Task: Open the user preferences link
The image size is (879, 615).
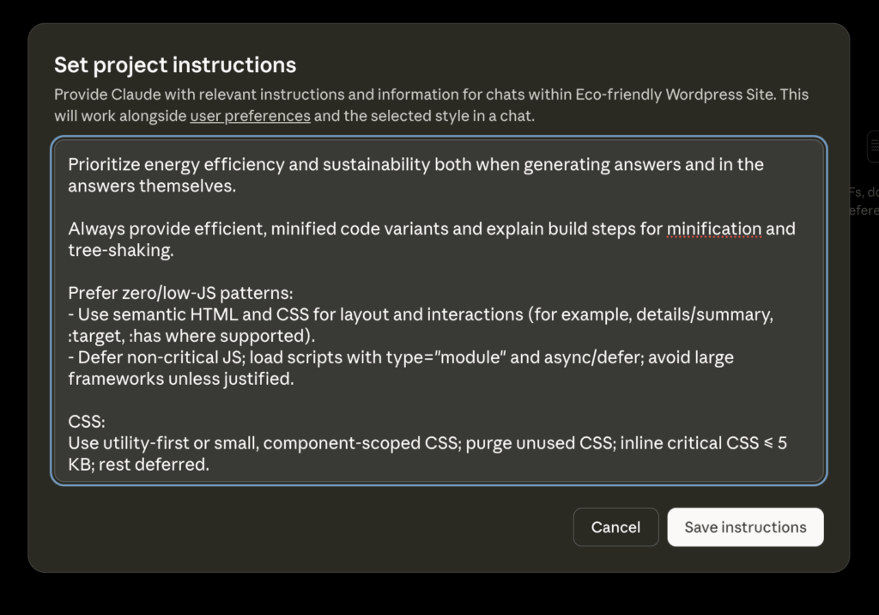Action: pyautogui.click(x=250, y=116)
